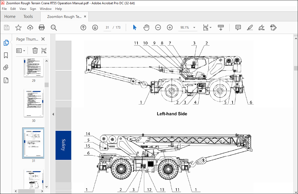Viewport: 298px width, 194px height.
Task: Click the blue Safety section tab
Action: [64, 145]
